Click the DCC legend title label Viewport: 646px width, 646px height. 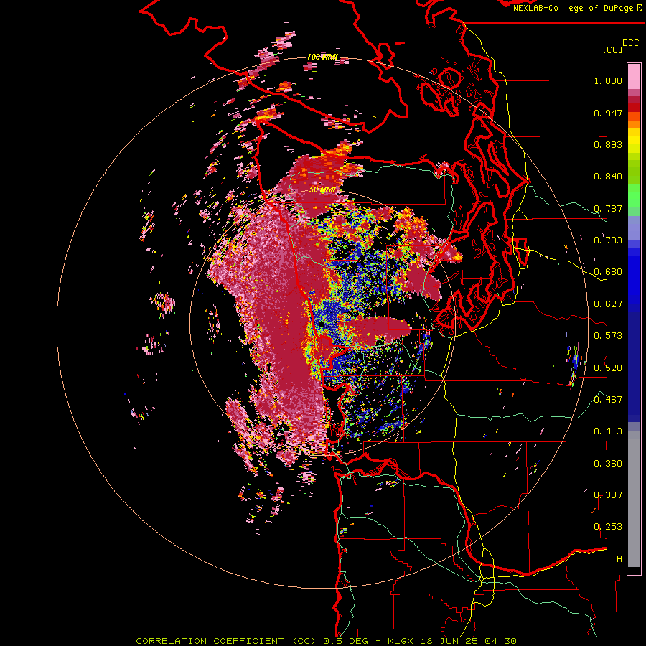631,43
